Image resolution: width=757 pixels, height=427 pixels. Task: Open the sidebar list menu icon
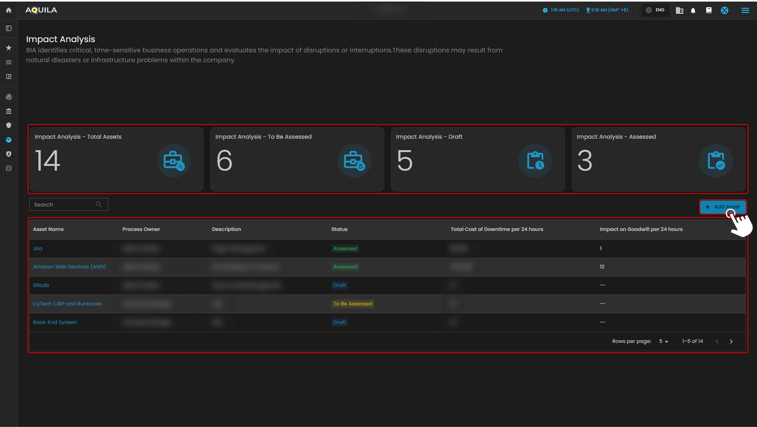(x=9, y=62)
